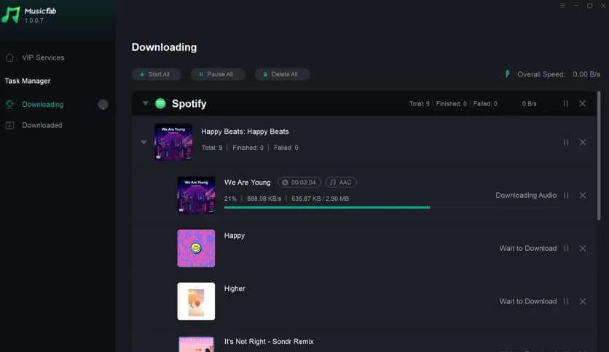
Task: Click the Happy track cover art
Action: [x=196, y=248]
